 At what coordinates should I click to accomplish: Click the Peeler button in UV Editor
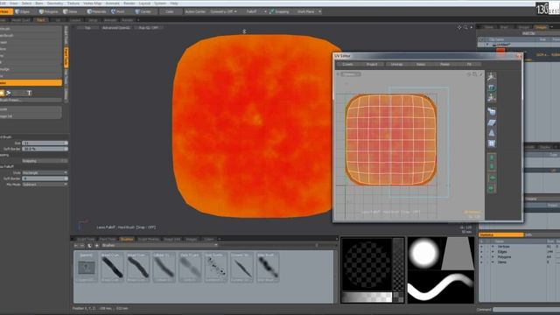click(x=445, y=64)
